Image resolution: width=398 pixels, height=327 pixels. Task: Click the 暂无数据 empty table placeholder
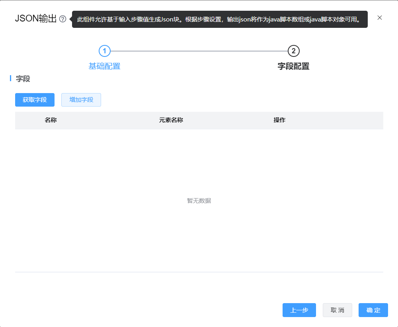point(199,201)
